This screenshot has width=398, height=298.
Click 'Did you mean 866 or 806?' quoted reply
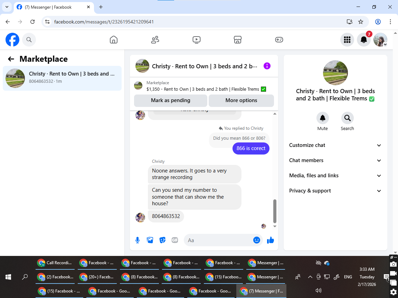[x=239, y=138]
